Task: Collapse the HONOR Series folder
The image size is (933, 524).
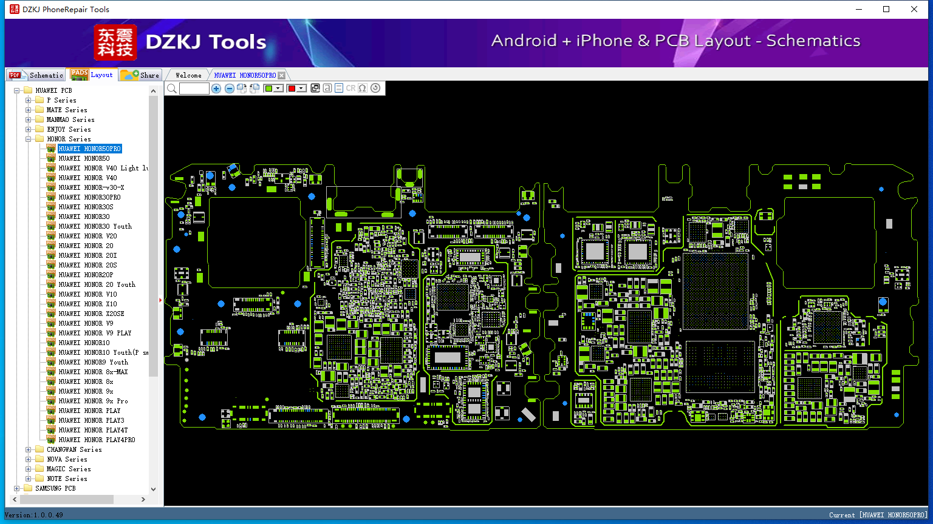Action: 28,139
